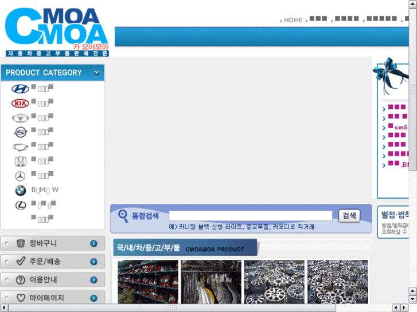Click the heart icon beside 마이페이지
417x312 pixels.
[x=21, y=298]
